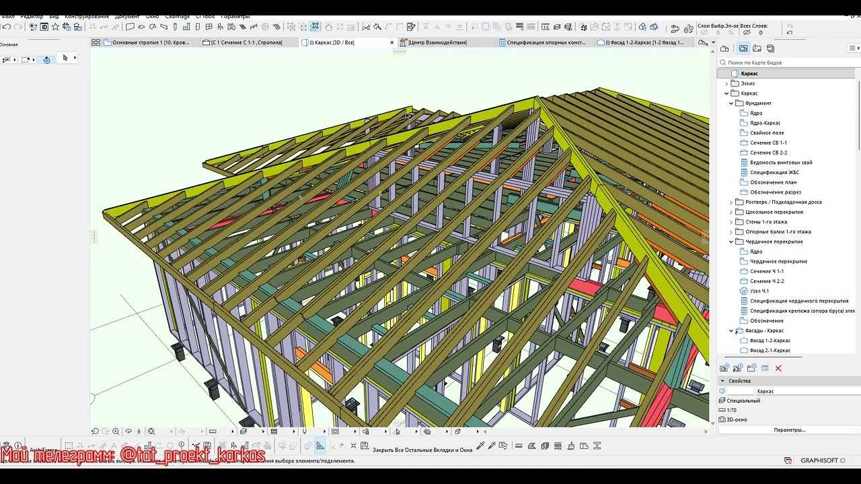Expand Стены 1-го этажа folder
This screenshot has height=484, width=861.
tap(731, 222)
